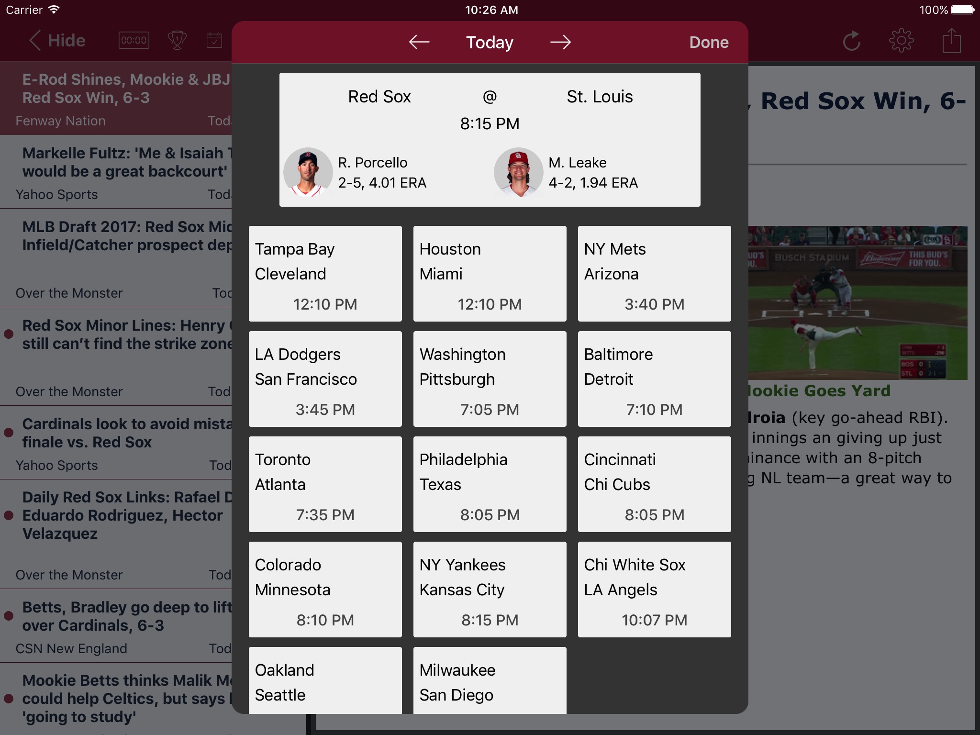This screenshot has height=735, width=980.
Task: Select the Cincinnati vs Chi Cubs game
Action: [x=654, y=487]
